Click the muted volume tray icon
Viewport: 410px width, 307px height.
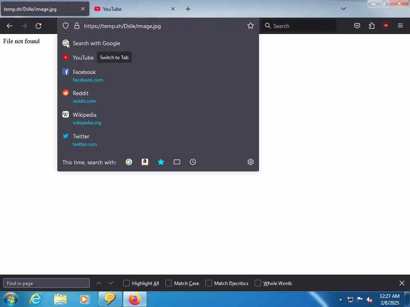coord(370,300)
